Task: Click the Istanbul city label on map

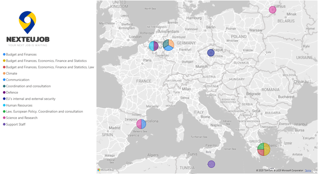Action: 301,124
